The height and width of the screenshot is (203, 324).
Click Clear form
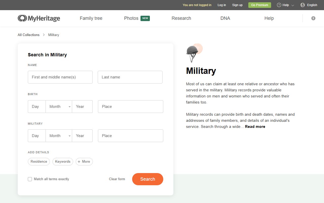[117, 179]
